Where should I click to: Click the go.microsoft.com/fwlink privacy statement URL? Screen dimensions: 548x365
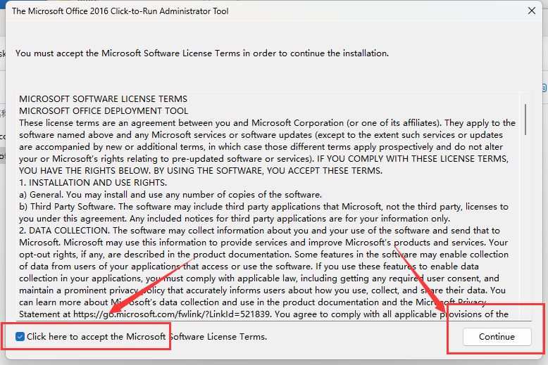(171, 314)
